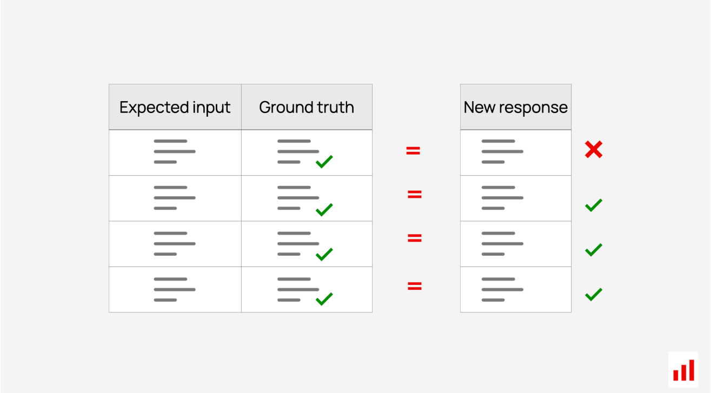Click the second row's red equals sign
Viewport: 711px width, 393px height.
point(414,194)
